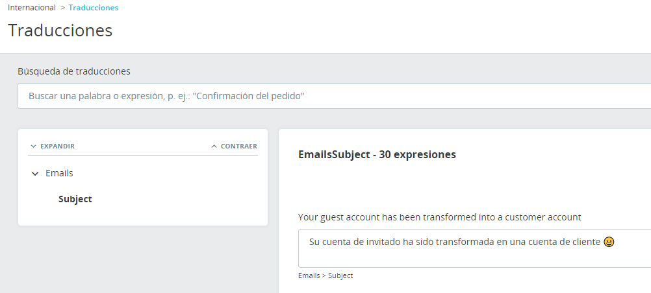Open the Subject subdomain in the tree

75,199
